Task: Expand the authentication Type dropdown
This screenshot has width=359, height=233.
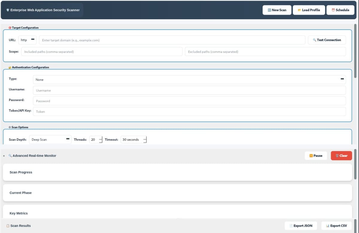Action: (x=189, y=80)
